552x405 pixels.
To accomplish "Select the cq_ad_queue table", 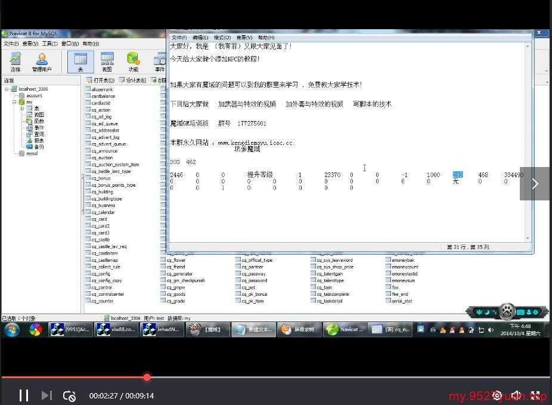I will pos(102,123).
